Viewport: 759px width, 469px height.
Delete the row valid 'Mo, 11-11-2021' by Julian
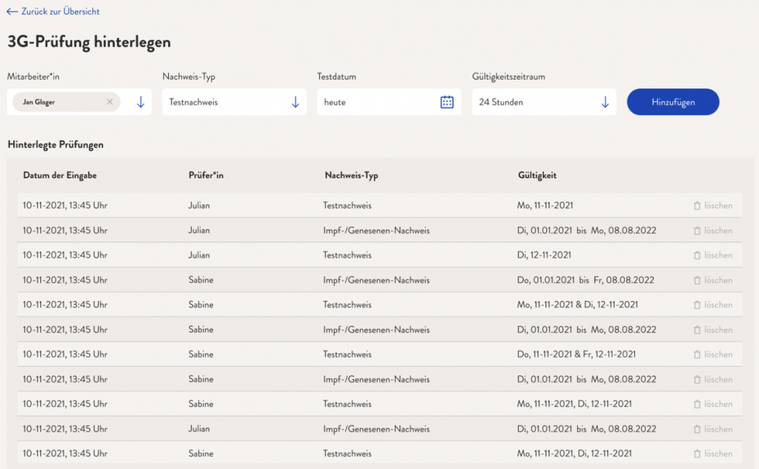(x=713, y=206)
